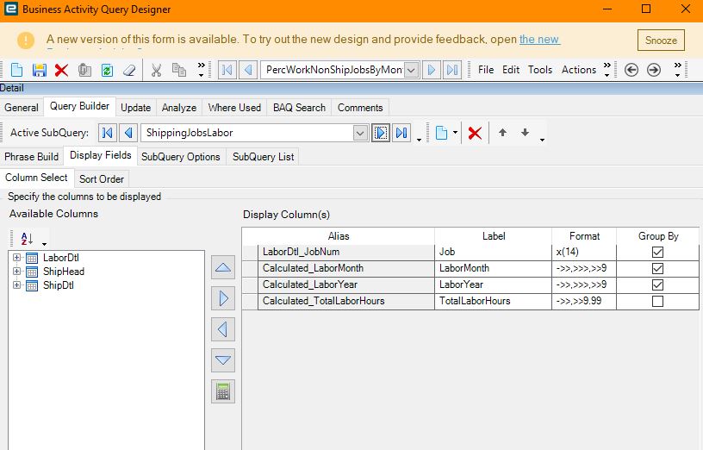Select the Calculated_LaborMonth alias cell
Viewport: 703px width, 450px height.
coord(346,268)
